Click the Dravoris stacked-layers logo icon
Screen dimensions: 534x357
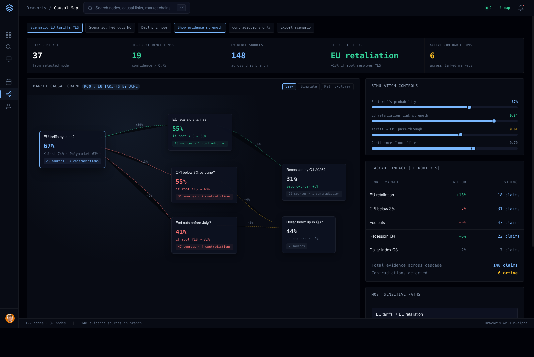9,8
